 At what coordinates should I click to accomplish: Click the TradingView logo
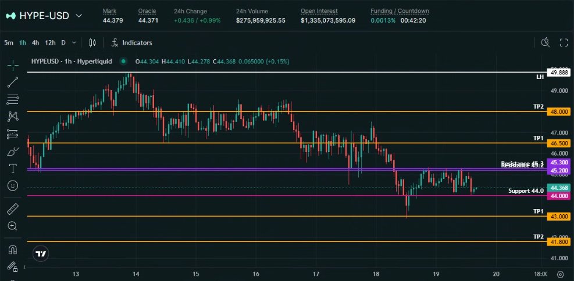coord(41,254)
